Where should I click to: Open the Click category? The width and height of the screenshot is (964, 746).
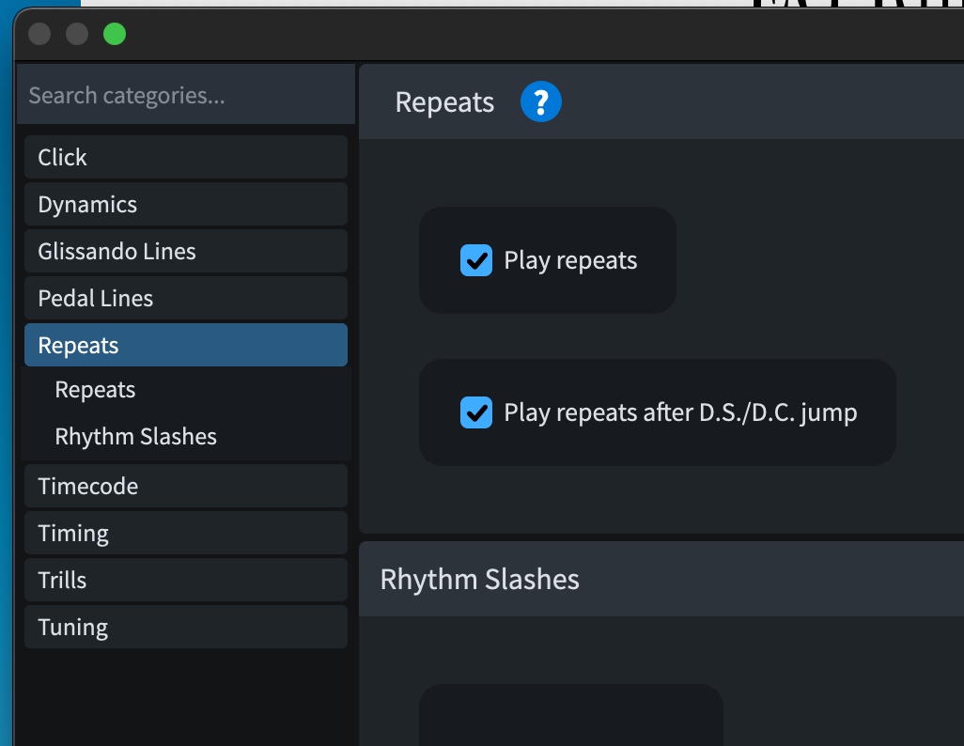pos(185,158)
